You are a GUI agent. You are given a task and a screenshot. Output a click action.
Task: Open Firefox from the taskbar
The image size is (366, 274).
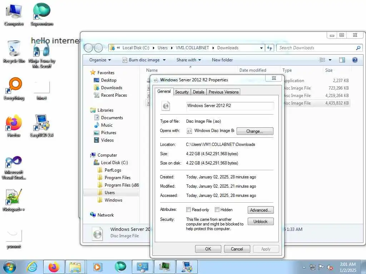(x=54, y=267)
